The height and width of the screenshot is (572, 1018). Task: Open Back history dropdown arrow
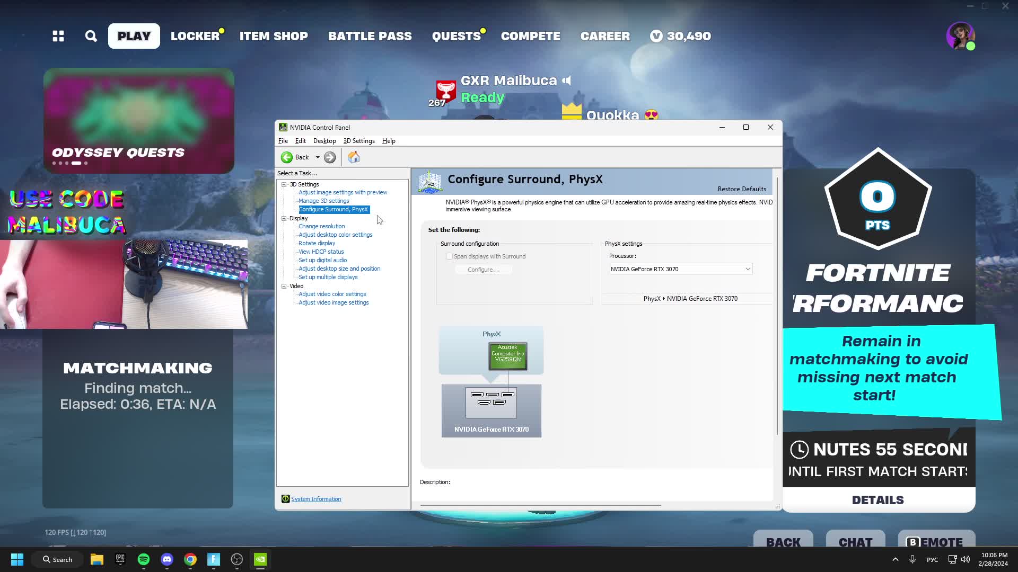pos(318,157)
